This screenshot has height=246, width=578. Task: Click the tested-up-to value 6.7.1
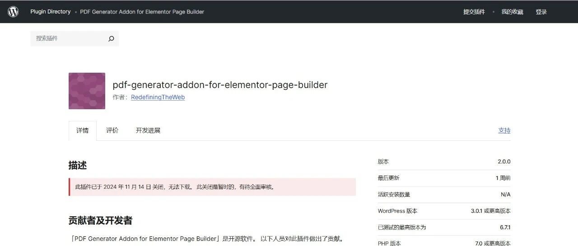(x=505, y=227)
